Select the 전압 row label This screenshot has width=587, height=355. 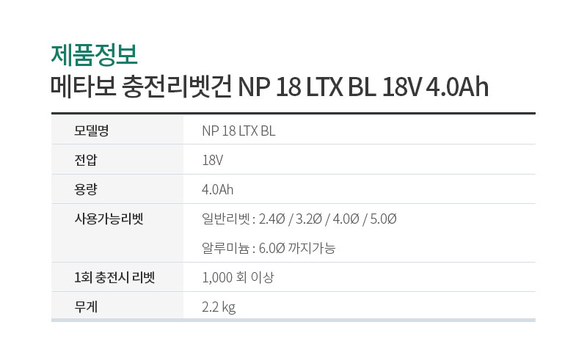86,160
